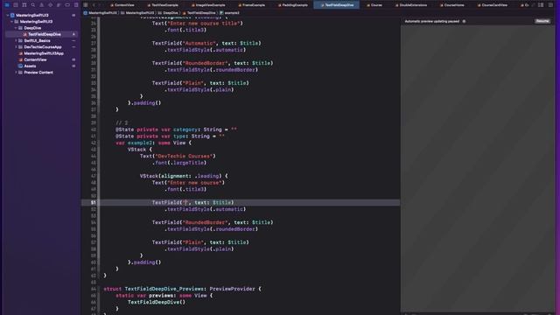This screenshot has height=315, width=560.
Task: Collapse the MasteringSwiftUI3 root project
Action: pos(8,16)
